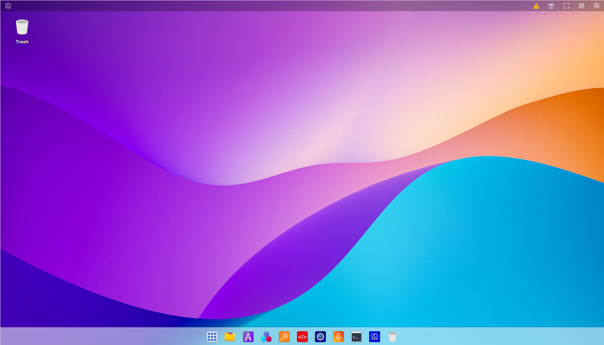Click the yellow warning triangle icon
The image size is (604, 345).
click(536, 6)
